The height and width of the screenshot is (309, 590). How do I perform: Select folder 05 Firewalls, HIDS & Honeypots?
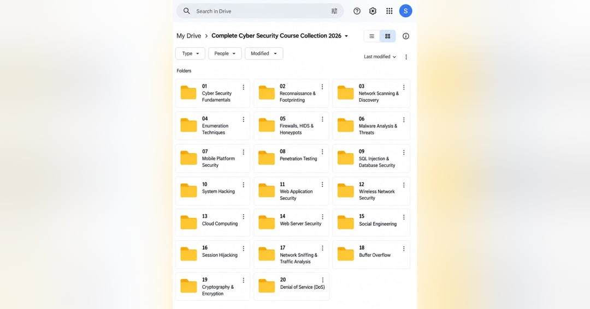[291, 126]
